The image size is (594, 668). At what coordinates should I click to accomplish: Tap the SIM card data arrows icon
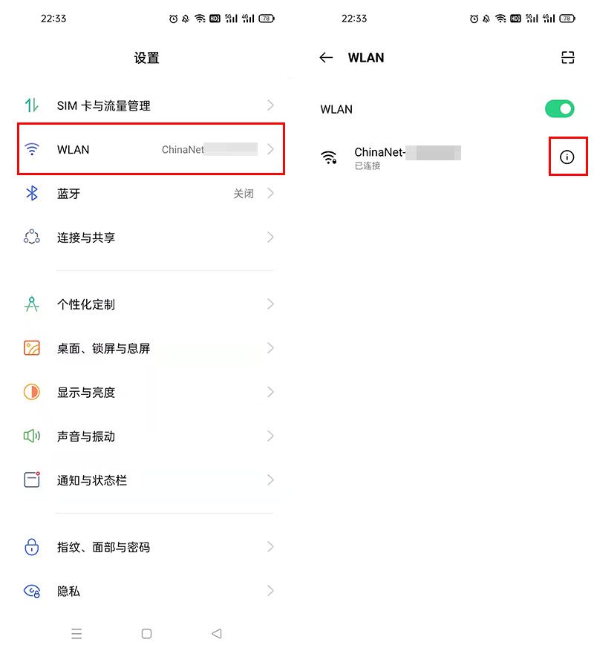point(32,105)
